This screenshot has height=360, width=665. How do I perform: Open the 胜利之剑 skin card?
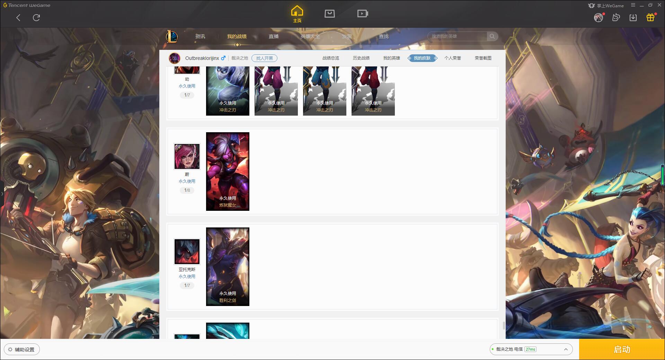(228, 267)
